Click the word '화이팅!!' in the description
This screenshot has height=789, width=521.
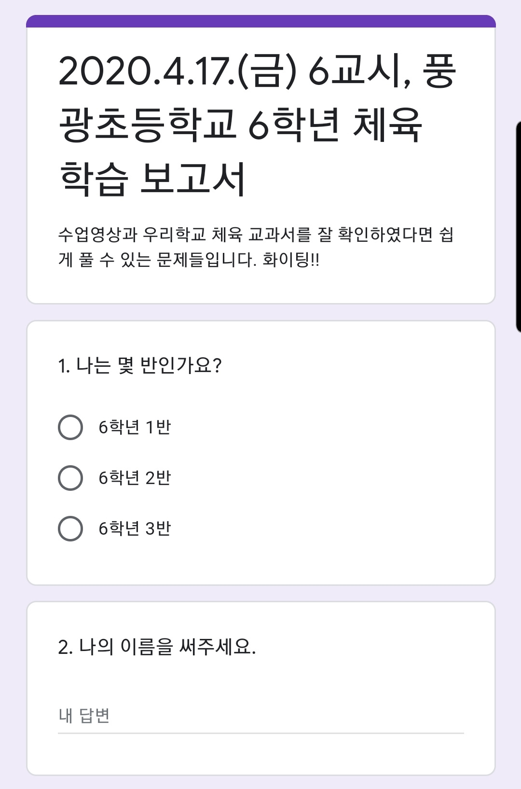pos(291,260)
